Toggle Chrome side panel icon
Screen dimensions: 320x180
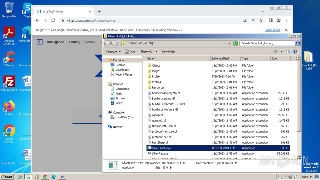(x=271, y=20)
